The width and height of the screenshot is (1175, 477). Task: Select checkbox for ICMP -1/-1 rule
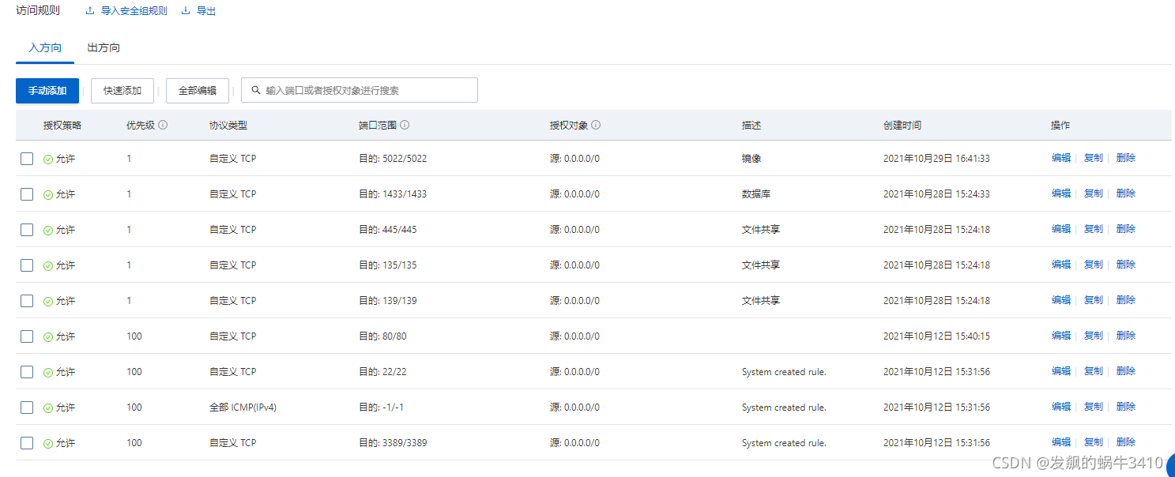pos(27,408)
